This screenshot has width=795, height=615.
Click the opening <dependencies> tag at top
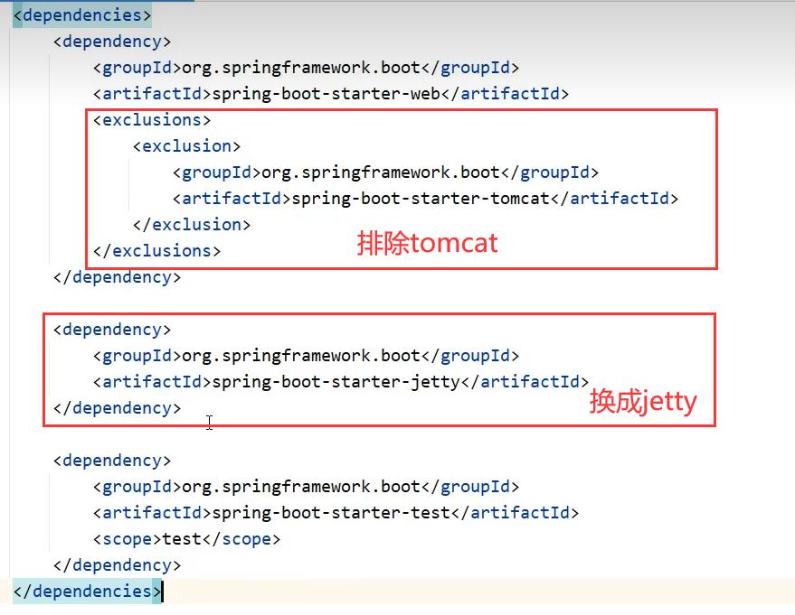81,15
